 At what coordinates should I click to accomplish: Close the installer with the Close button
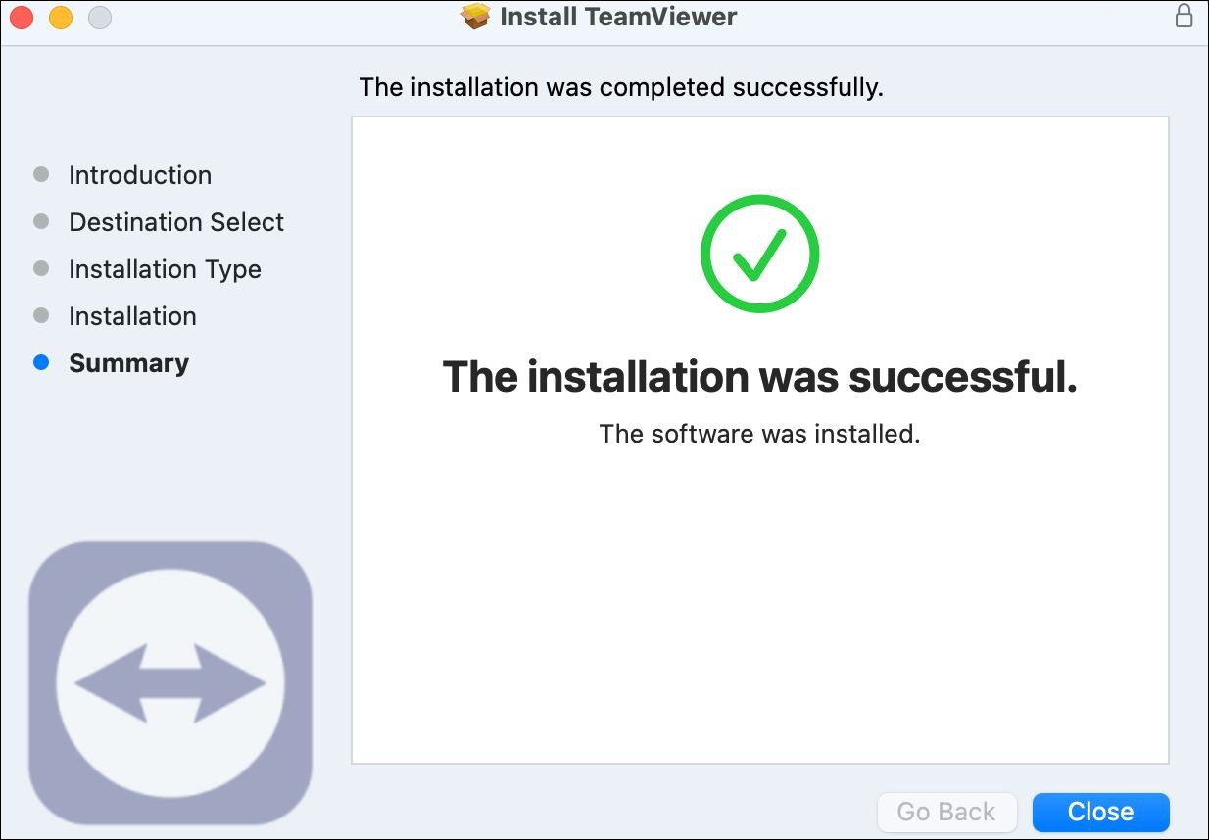pos(1101,812)
